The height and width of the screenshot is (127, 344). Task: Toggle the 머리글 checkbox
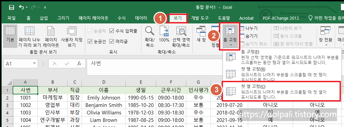coord(119,41)
